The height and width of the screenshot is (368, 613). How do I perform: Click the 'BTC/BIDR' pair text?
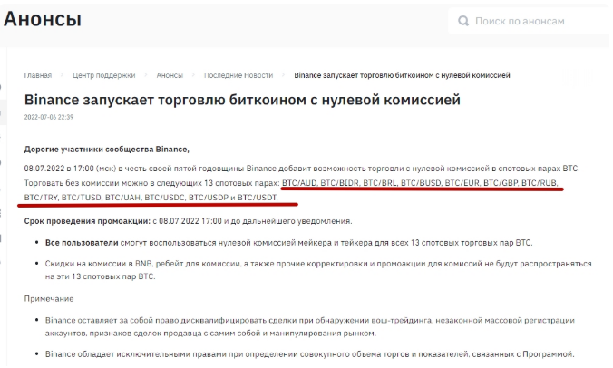(340, 183)
